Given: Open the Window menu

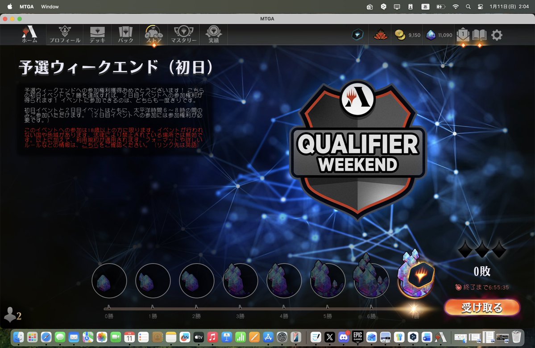Looking at the screenshot, I should pyautogui.click(x=50, y=7).
